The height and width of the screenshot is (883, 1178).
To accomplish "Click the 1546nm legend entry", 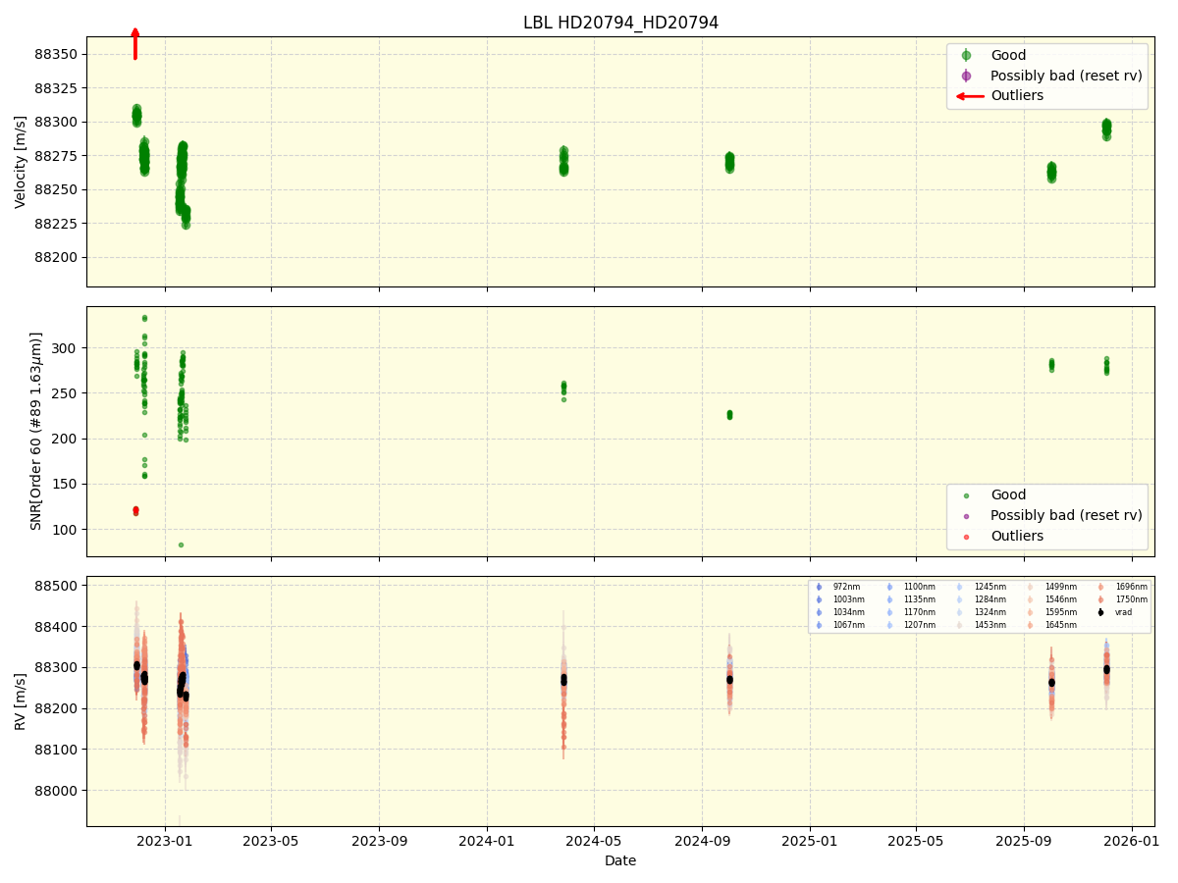I will [x=1052, y=599].
